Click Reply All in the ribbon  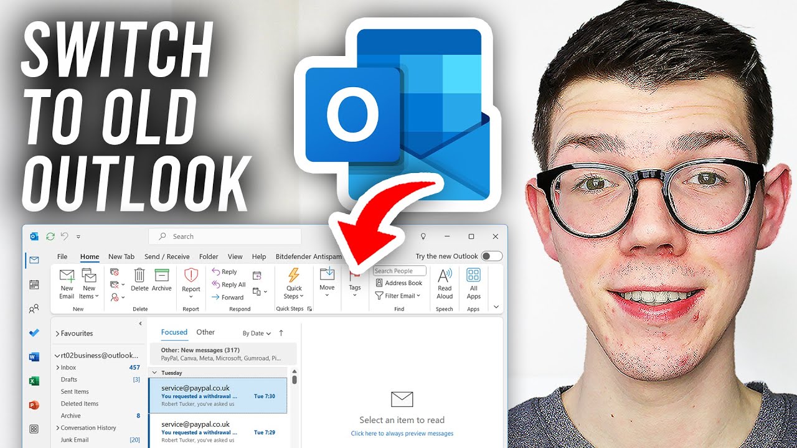coord(229,284)
